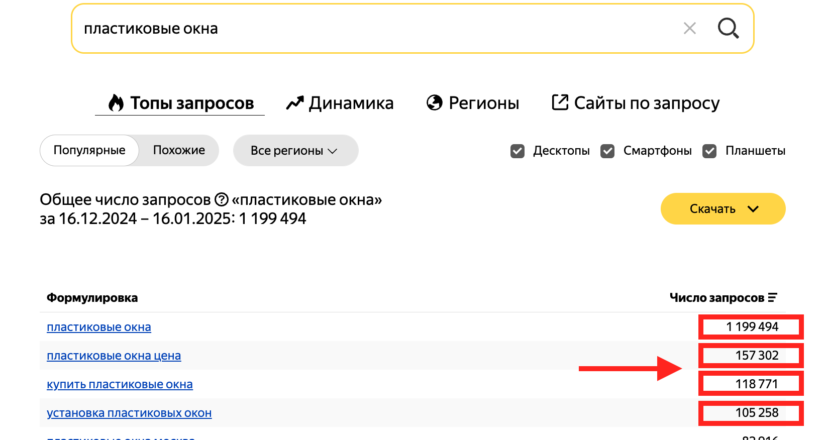Uncheck the Планшеты checkbox
Image resolution: width=825 pixels, height=440 pixels.
709,151
